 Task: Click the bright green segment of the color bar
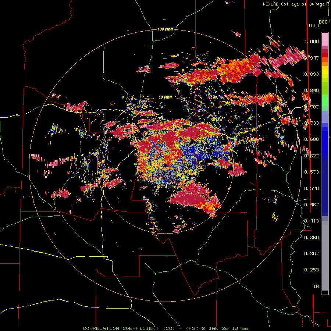click(x=325, y=100)
